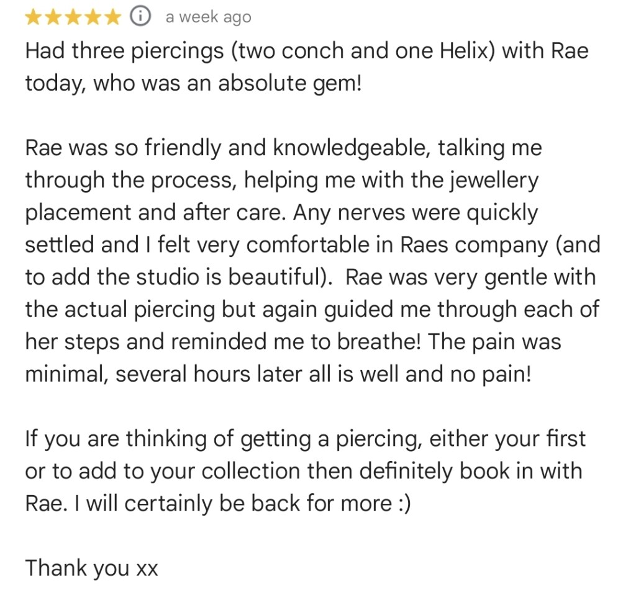Click the first gold rating star

34,18
